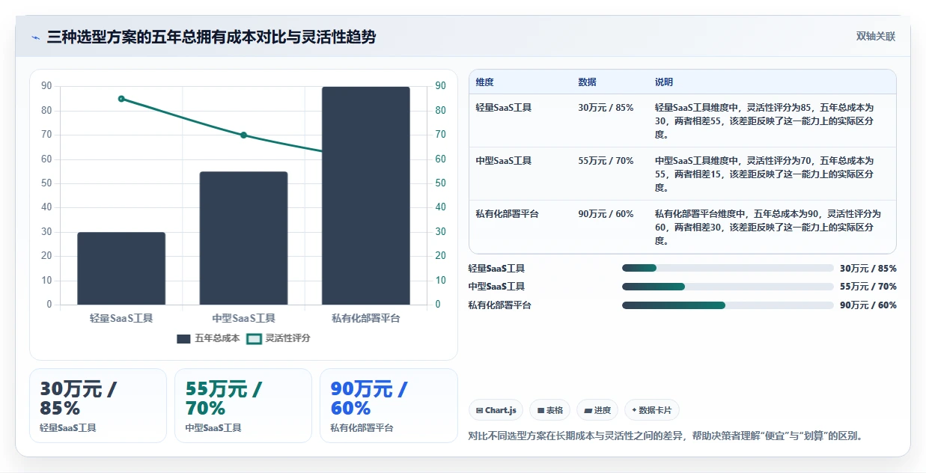The height and width of the screenshot is (473, 926).
Task: Click the 私有化部署平台 progress bar
Action: tap(728, 305)
